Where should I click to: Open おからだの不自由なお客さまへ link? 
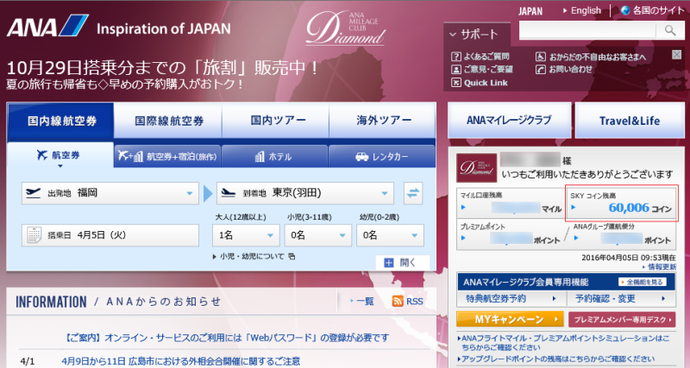click(x=591, y=57)
